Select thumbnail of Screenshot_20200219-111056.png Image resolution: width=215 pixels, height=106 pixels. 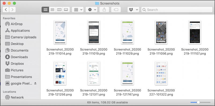tap(161, 32)
